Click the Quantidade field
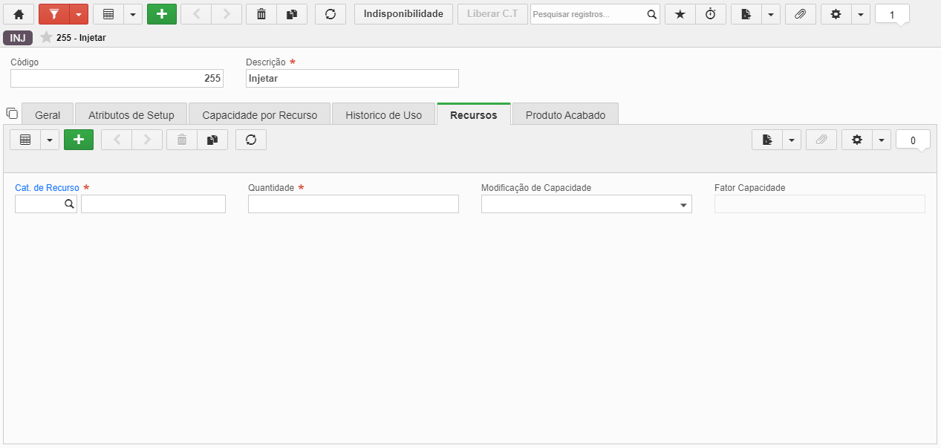 [x=354, y=204]
